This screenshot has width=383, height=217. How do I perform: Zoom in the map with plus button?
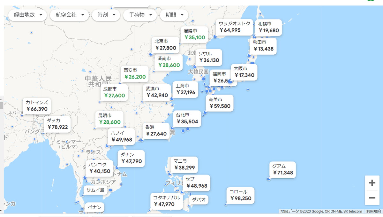pyautogui.click(x=372, y=183)
